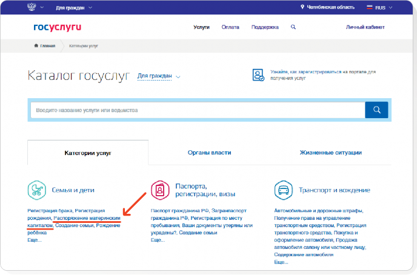Open the Оплата menu item

[230, 27]
